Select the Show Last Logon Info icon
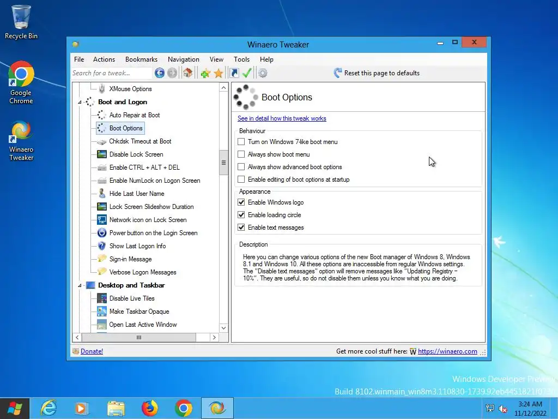 tap(102, 246)
